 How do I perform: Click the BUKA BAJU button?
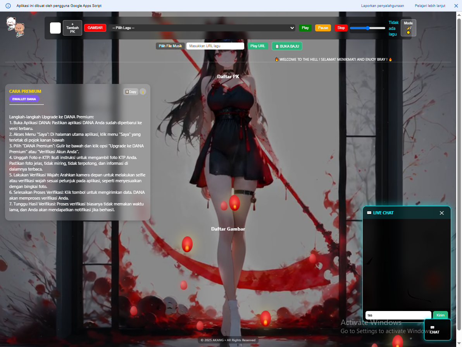pyautogui.click(x=287, y=46)
